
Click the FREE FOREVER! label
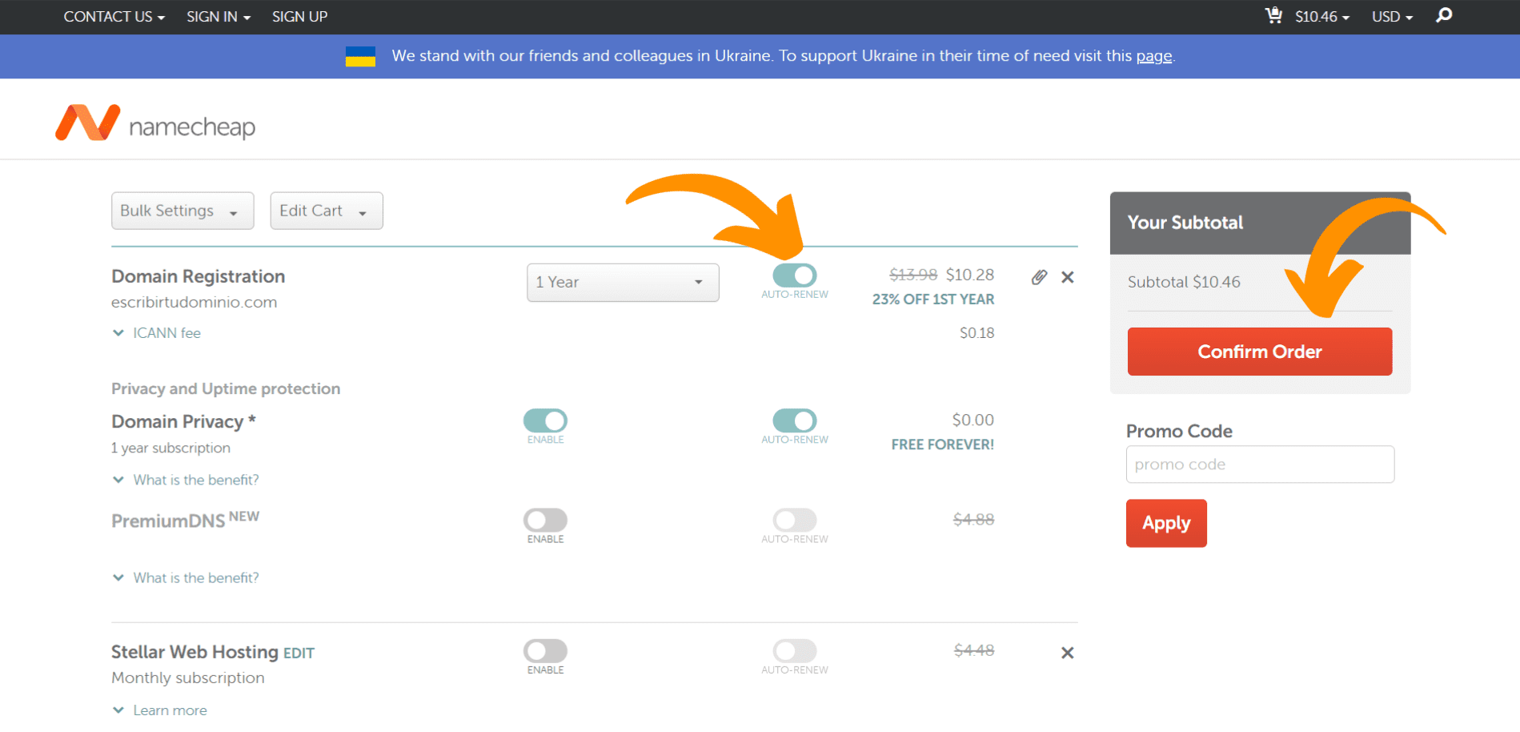943,444
